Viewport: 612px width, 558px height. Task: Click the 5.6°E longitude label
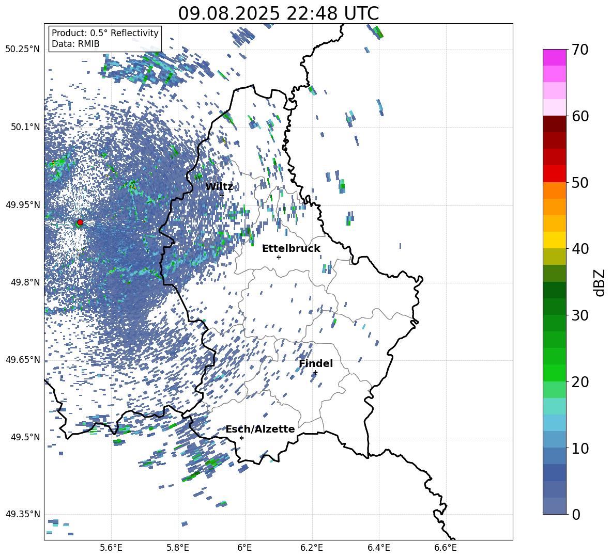(x=111, y=548)
